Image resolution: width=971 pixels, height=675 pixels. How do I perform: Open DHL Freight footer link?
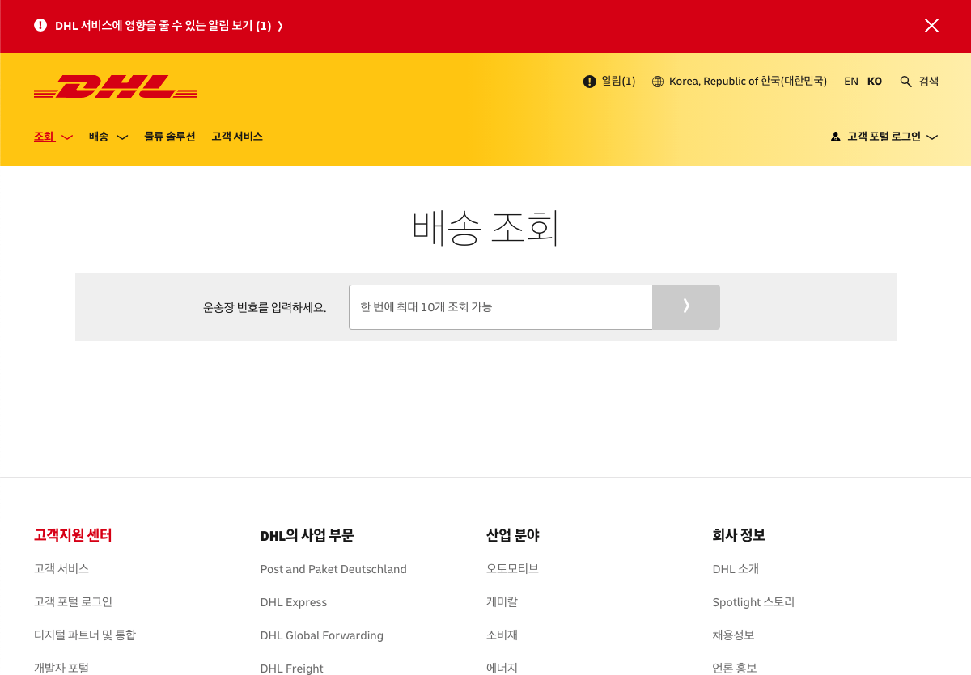coord(292,669)
